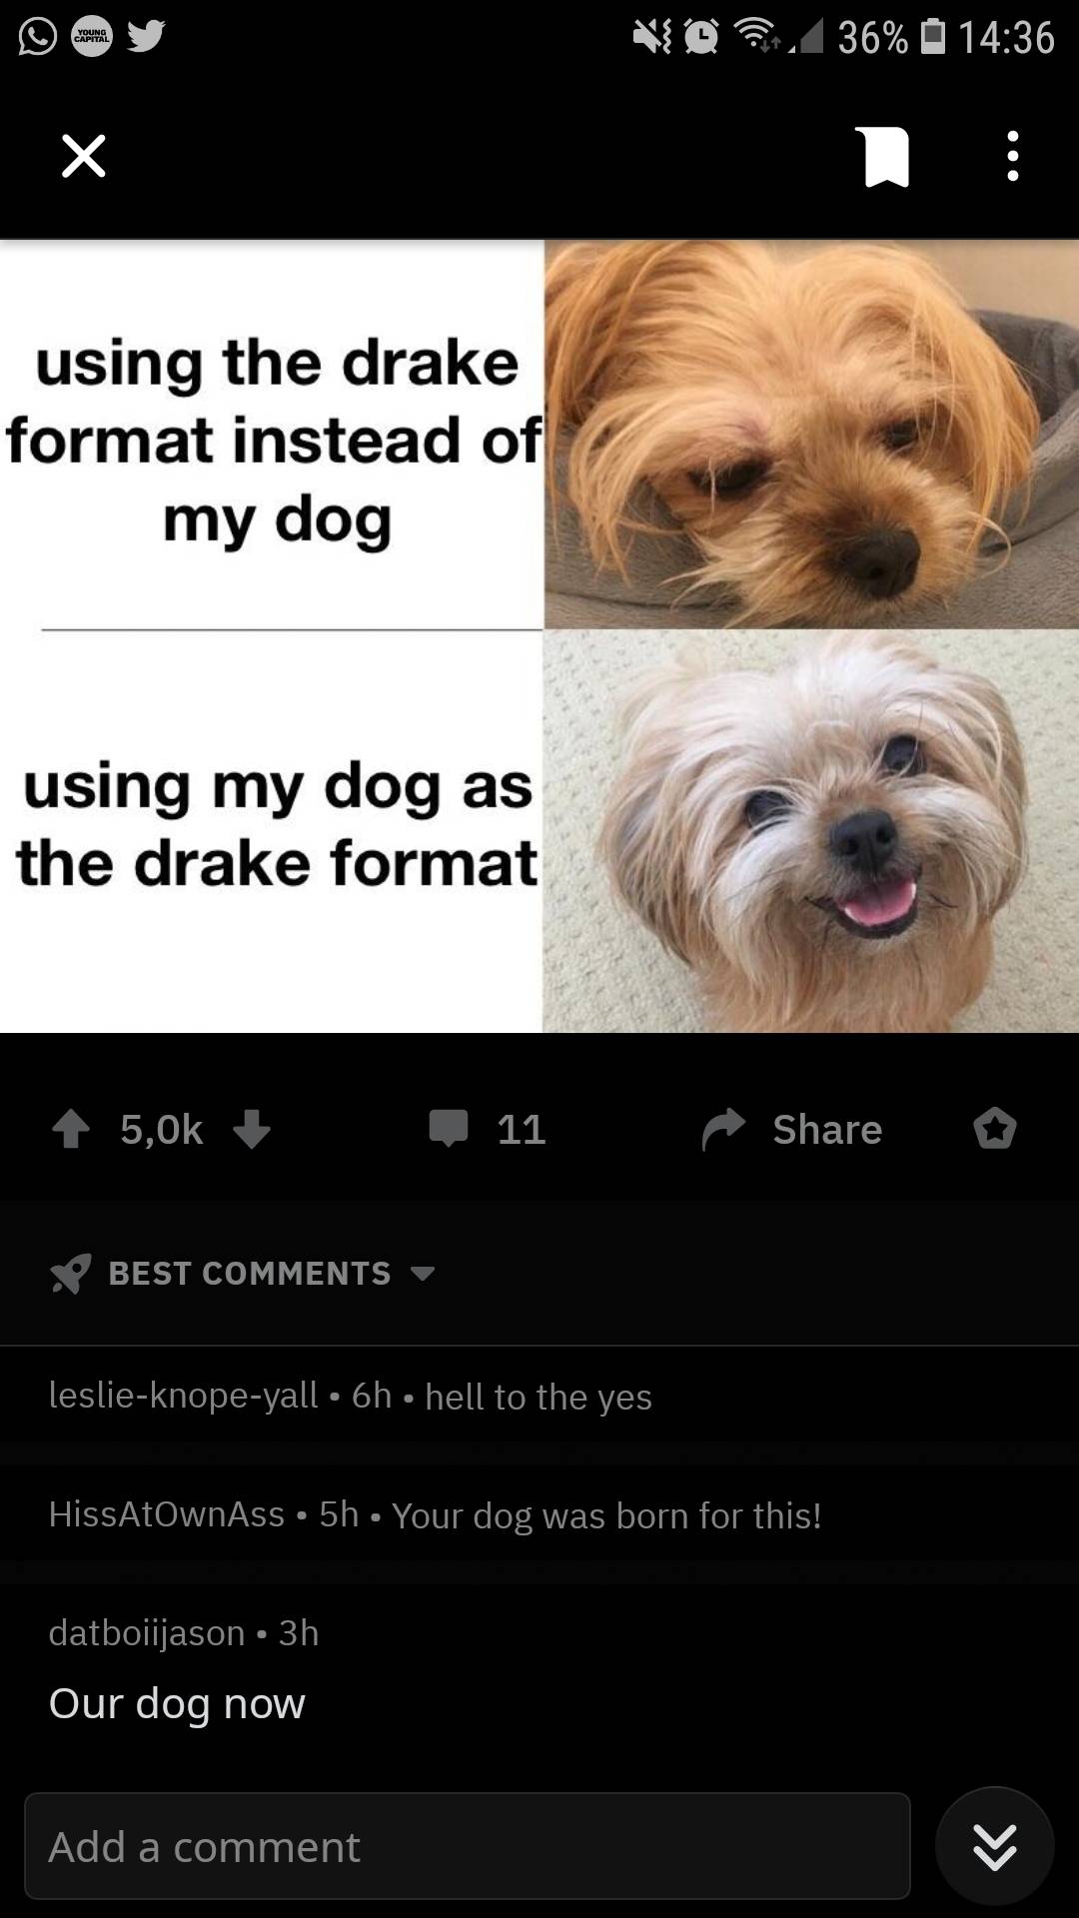Open datboiijason's user profile
The height and width of the screenshot is (1918, 1079).
pos(147,1632)
